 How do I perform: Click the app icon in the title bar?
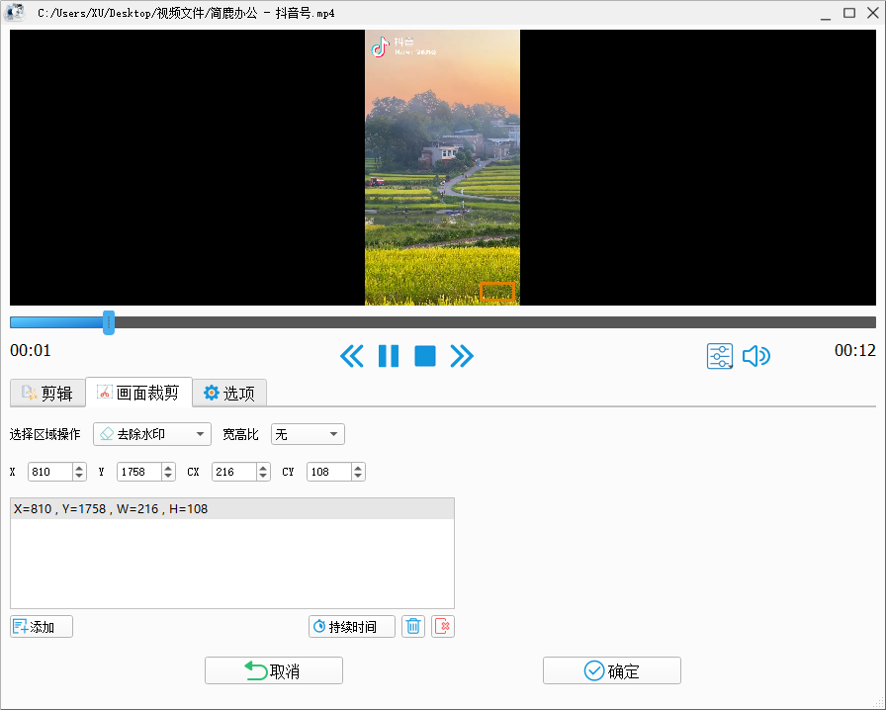[14, 13]
